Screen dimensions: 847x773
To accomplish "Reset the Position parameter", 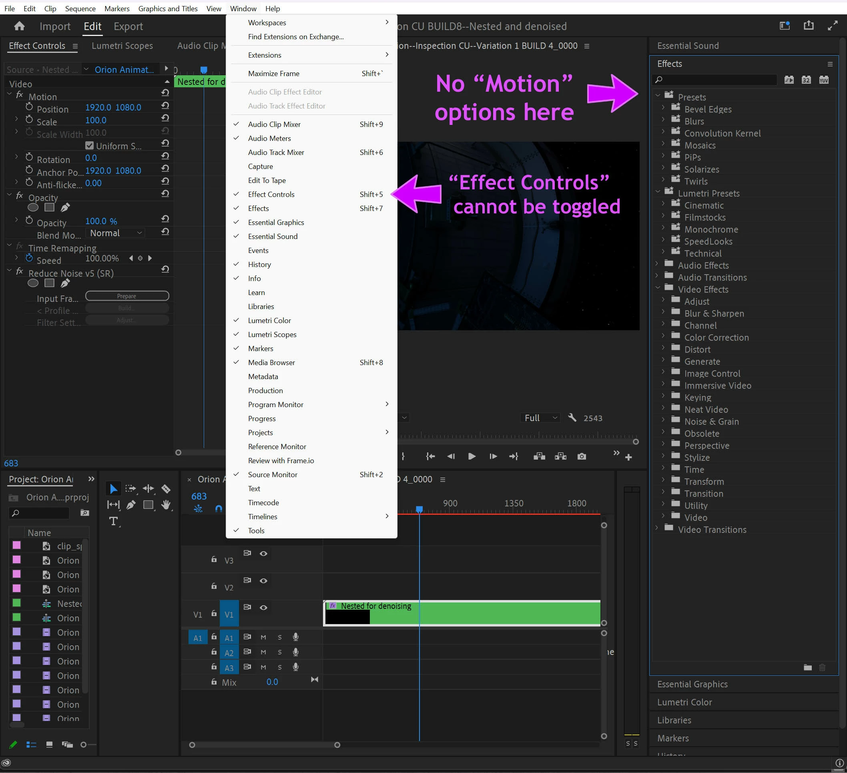I will point(165,105).
